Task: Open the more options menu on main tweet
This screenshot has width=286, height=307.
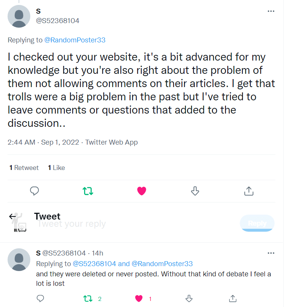Action: click(271, 11)
